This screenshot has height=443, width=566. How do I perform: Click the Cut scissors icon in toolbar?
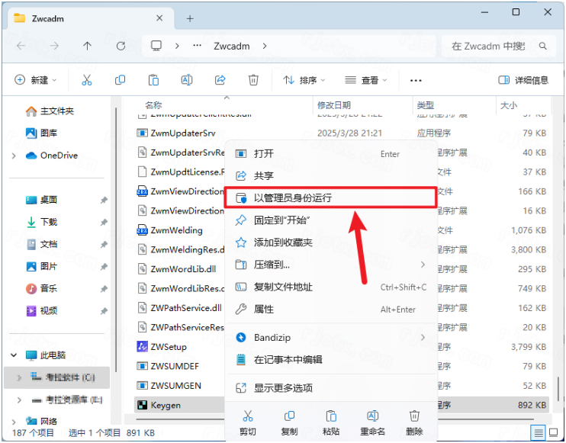(x=86, y=80)
